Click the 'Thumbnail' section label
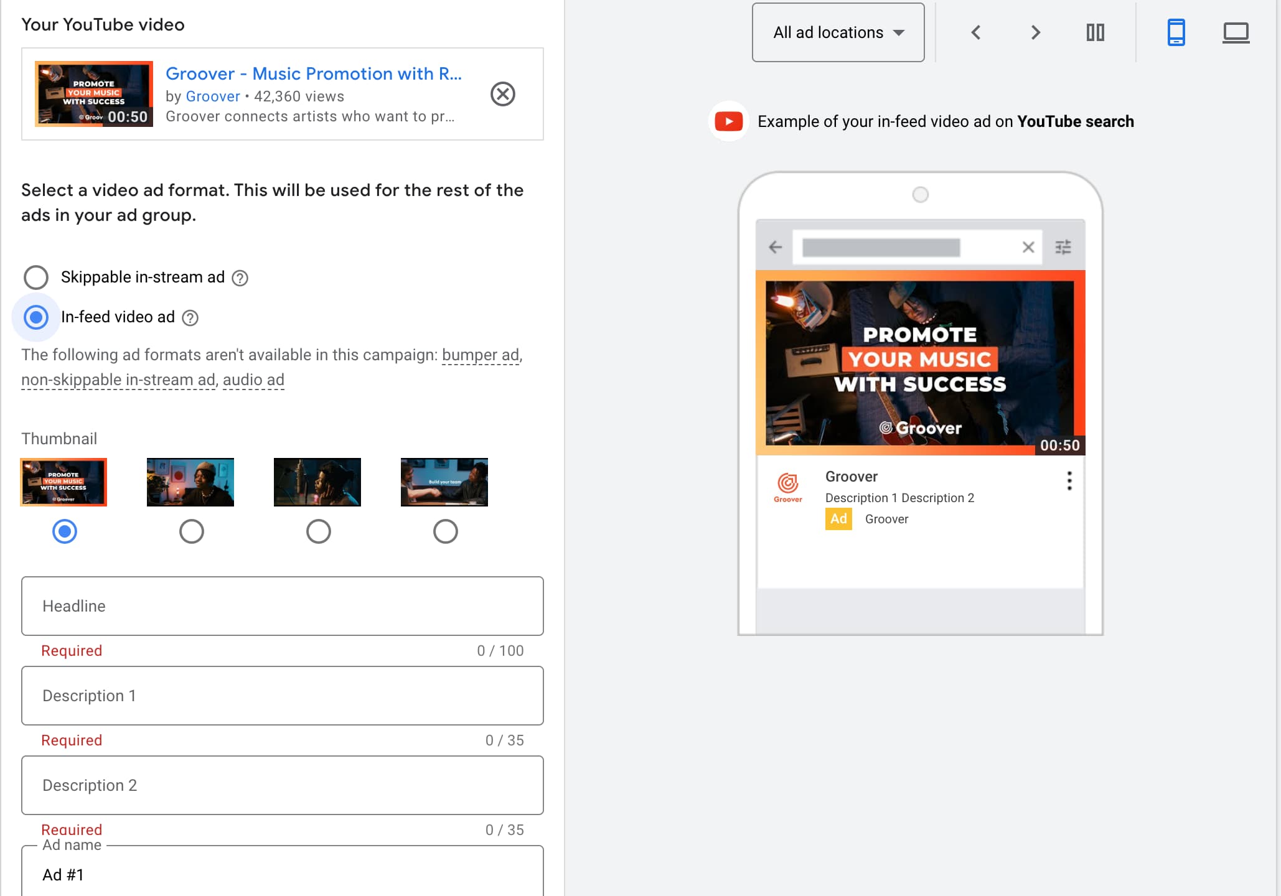This screenshot has height=896, width=1281. (59, 439)
